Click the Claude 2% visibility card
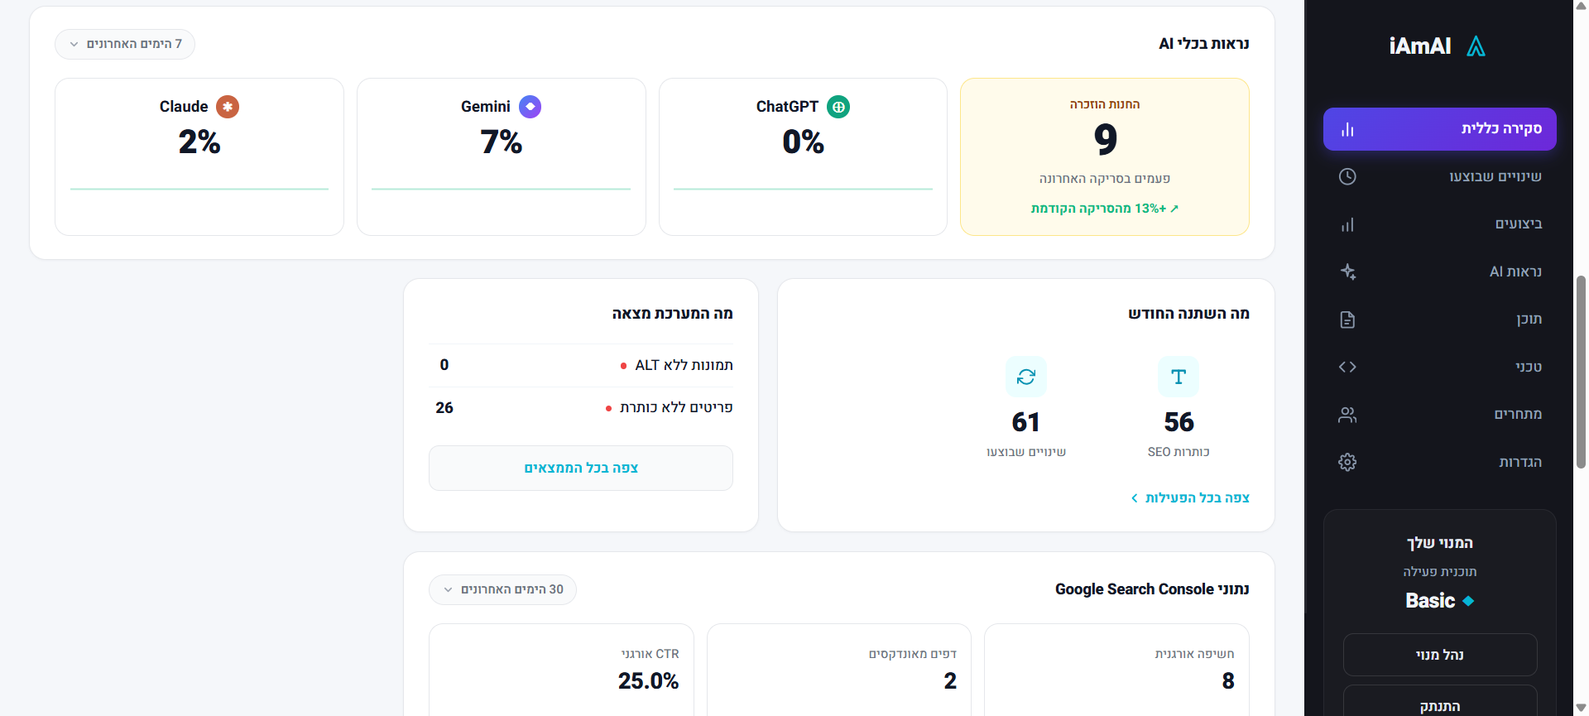Screen dimensions: 1589x716 click(x=199, y=156)
